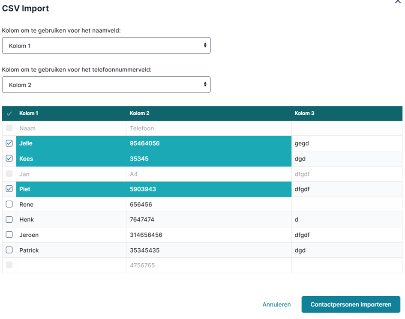Click the Annuleren link

276,304
